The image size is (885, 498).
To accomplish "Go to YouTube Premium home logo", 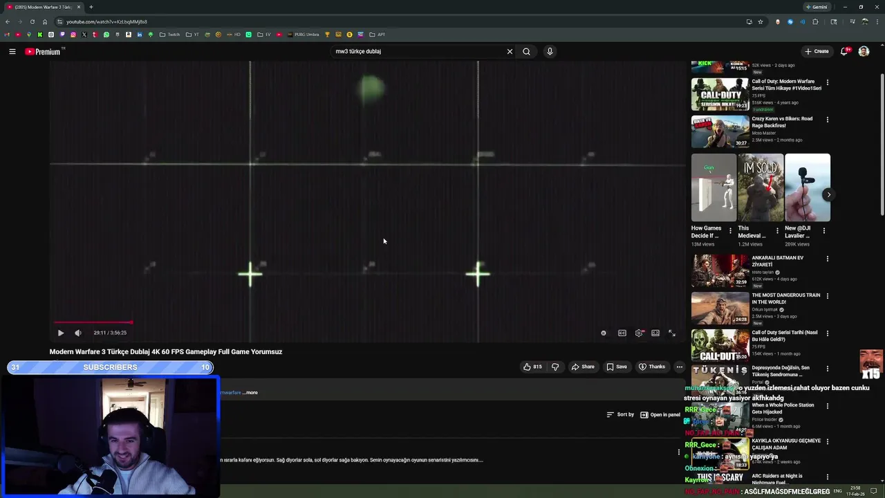I will [44, 51].
